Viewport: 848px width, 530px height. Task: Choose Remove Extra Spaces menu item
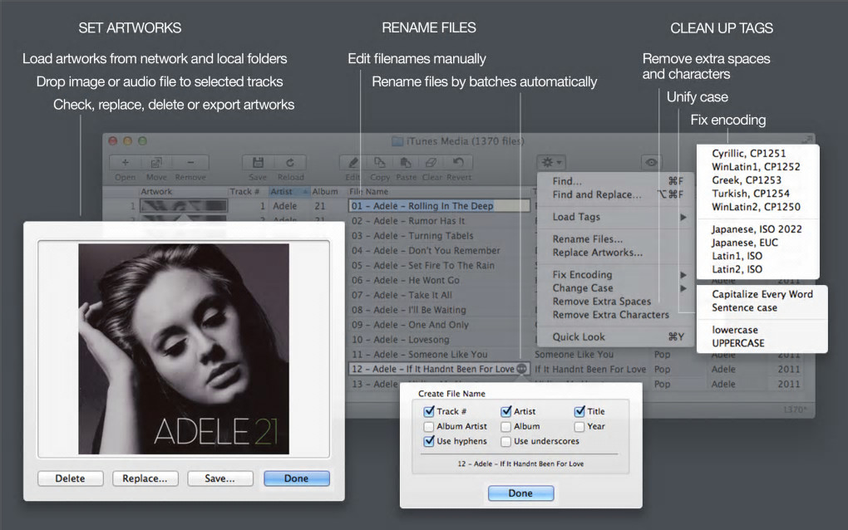pos(615,302)
